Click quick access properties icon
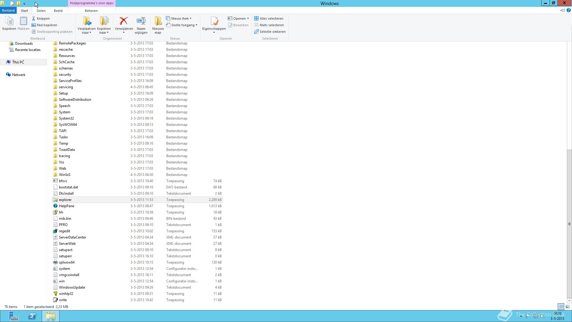Screen dimensions: 572x322 click(12, 4)
